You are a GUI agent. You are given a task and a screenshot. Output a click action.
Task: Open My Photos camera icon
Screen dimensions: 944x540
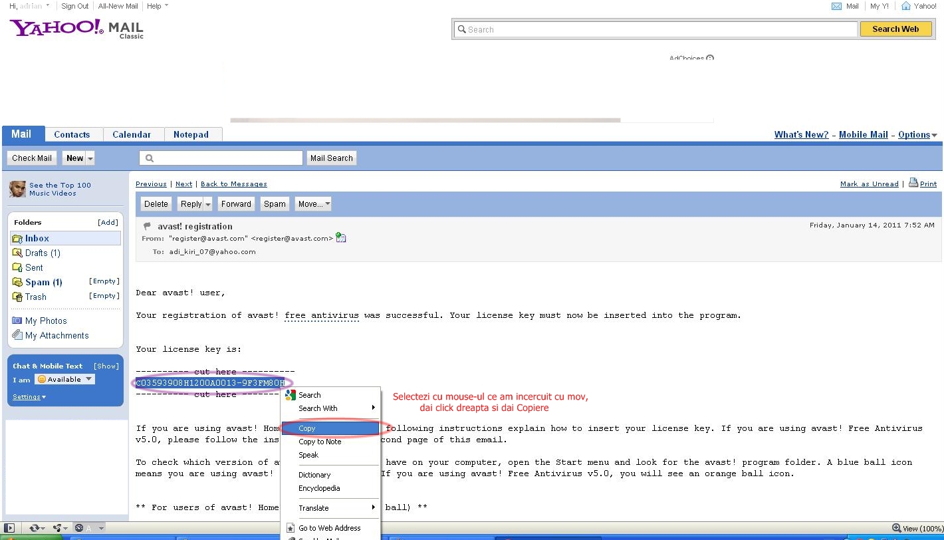click(x=17, y=321)
